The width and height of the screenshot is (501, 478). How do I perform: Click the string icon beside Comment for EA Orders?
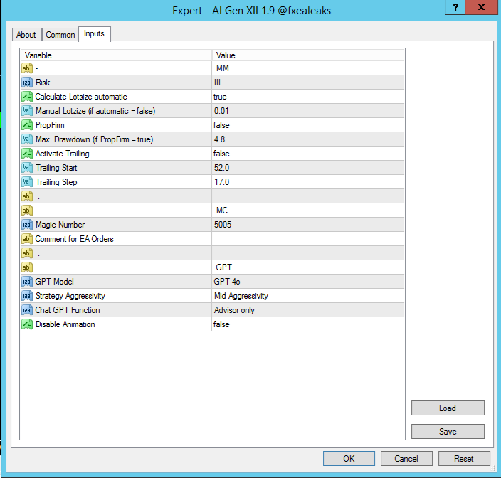click(27, 239)
